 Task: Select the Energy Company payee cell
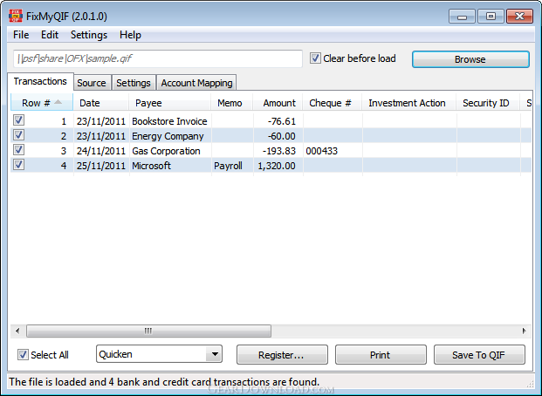[169, 136]
